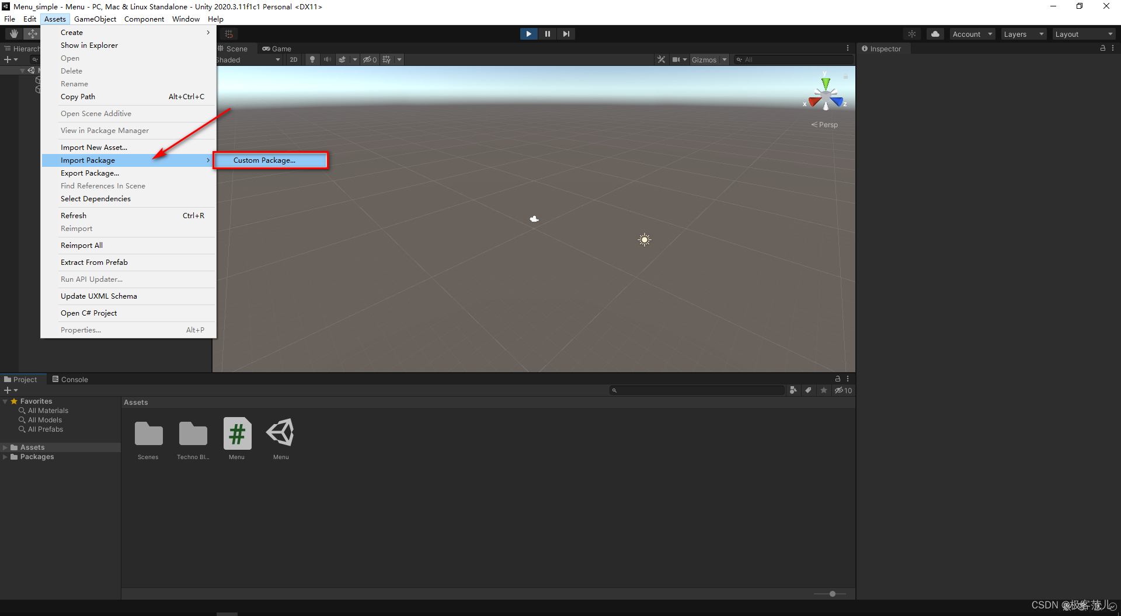The width and height of the screenshot is (1121, 616).
Task: Select Menu Unity scene asset
Action: (x=281, y=433)
